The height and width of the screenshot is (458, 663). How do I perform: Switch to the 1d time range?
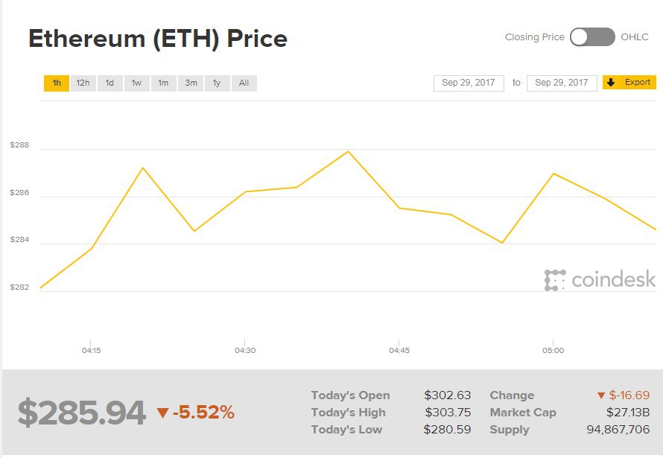coord(110,83)
